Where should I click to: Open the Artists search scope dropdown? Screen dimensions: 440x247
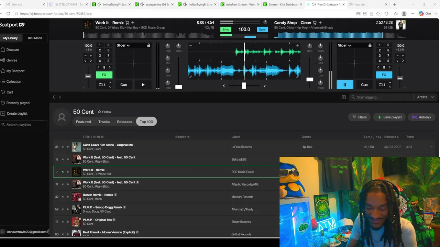(x=426, y=97)
